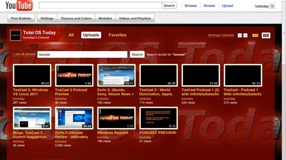Click title Blogs, TosCast 3, Submit Suggestion

pos(29,135)
